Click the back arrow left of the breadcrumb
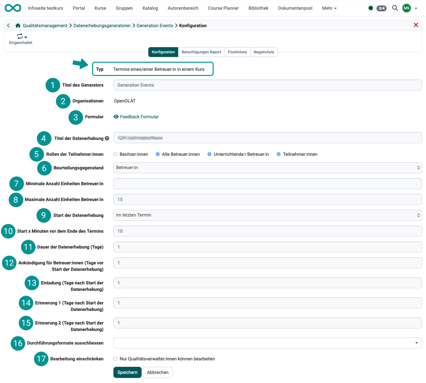This screenshot has height=383, width=426. point(8,25)
